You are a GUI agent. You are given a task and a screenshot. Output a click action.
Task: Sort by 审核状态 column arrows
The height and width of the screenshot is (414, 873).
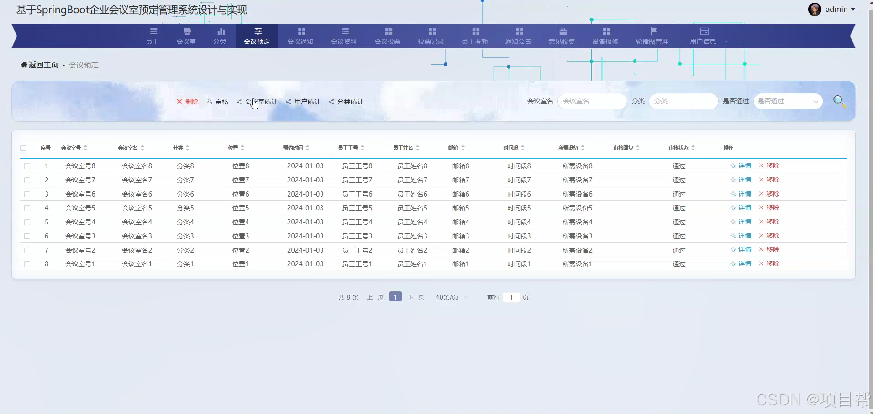click(693, 148)
